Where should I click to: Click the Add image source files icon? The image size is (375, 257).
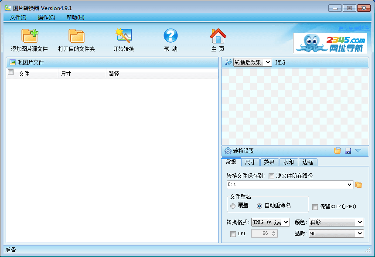[x=30, y=35]
